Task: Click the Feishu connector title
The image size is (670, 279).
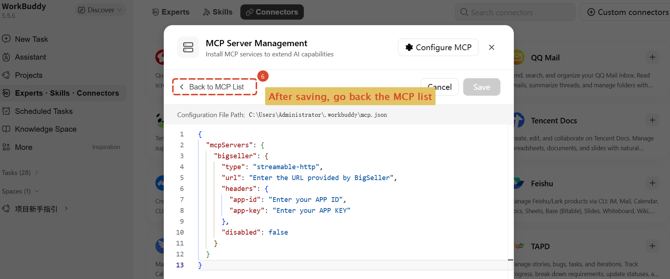Action: 542,184
